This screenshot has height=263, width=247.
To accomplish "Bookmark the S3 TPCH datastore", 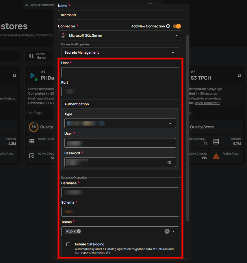I will [x=239, y=76].
